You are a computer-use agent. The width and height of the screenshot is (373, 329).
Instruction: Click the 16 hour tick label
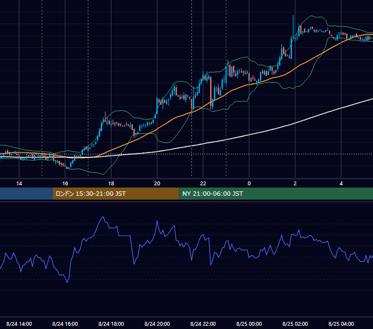(x=65, y=184)
